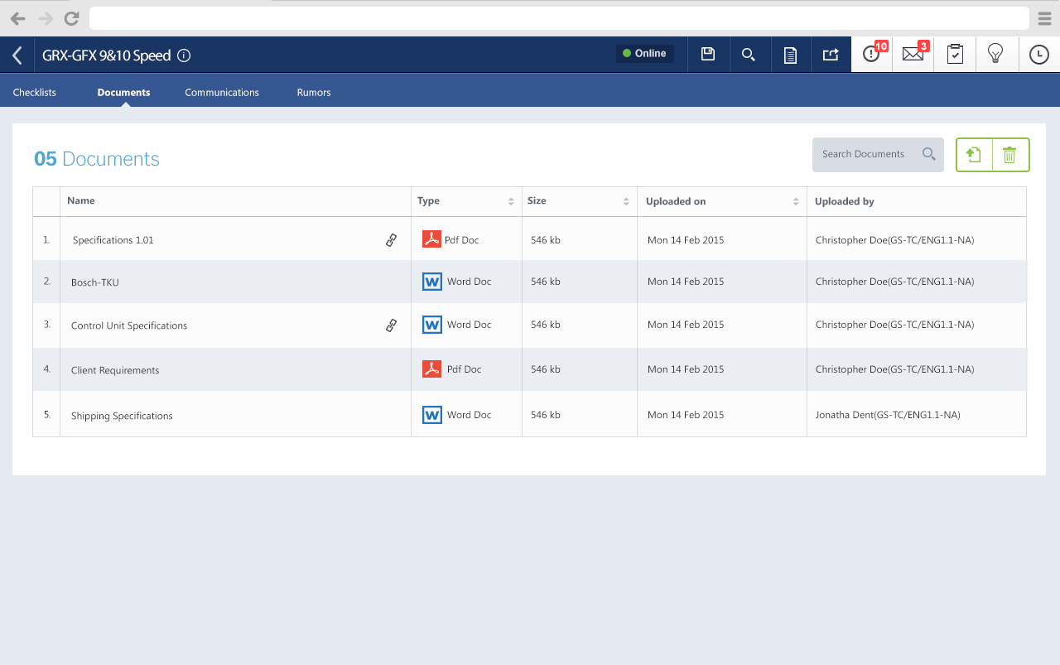Sort documents by Size column arrows
The image size is (1060, 665).
coord(626,201)
